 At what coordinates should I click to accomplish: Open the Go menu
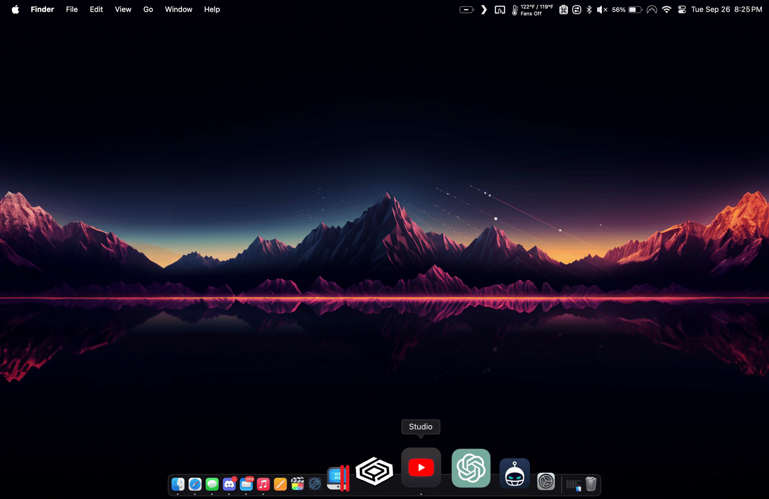[x=148, y=9]
